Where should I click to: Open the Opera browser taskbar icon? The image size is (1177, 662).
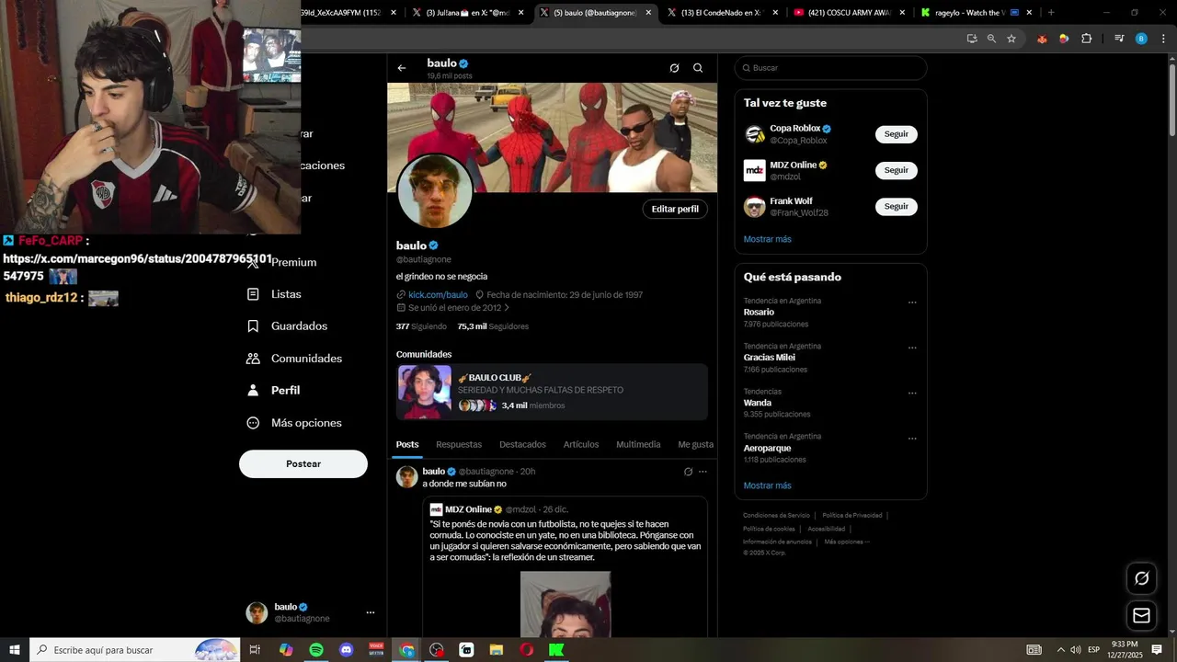click(x=526, y=650)
